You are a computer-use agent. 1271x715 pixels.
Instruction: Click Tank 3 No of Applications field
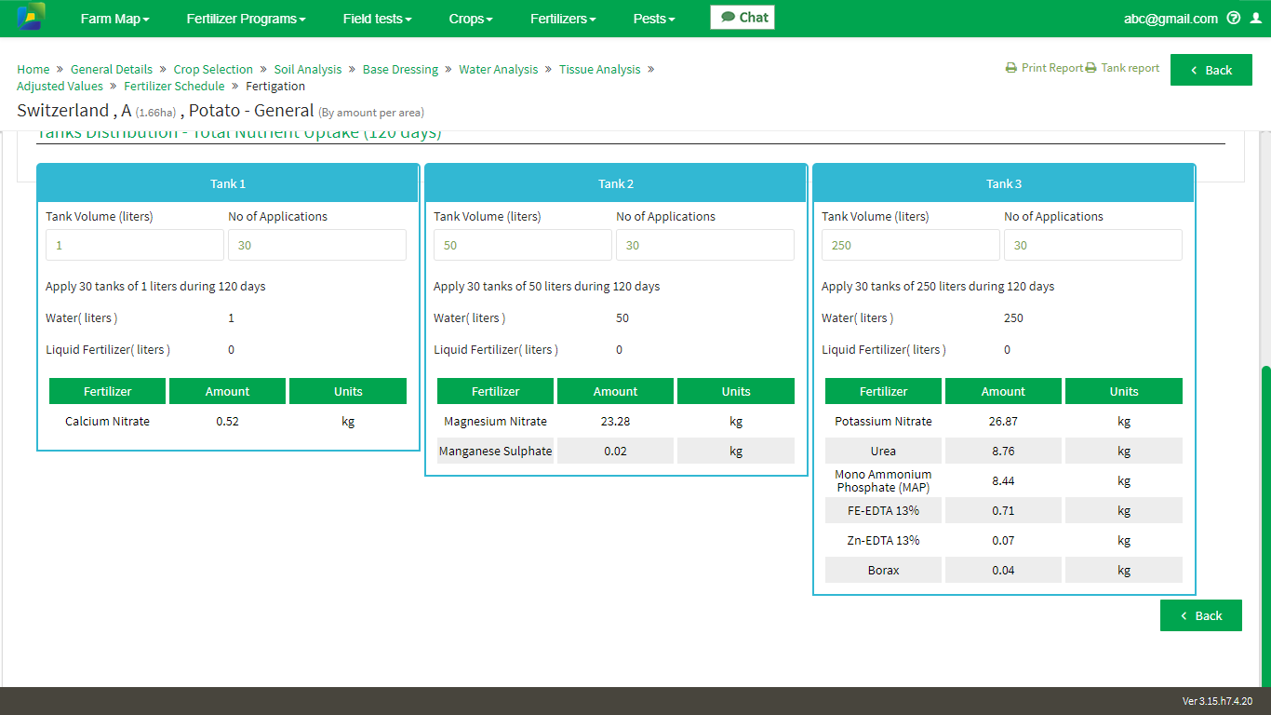(1093, 245)
